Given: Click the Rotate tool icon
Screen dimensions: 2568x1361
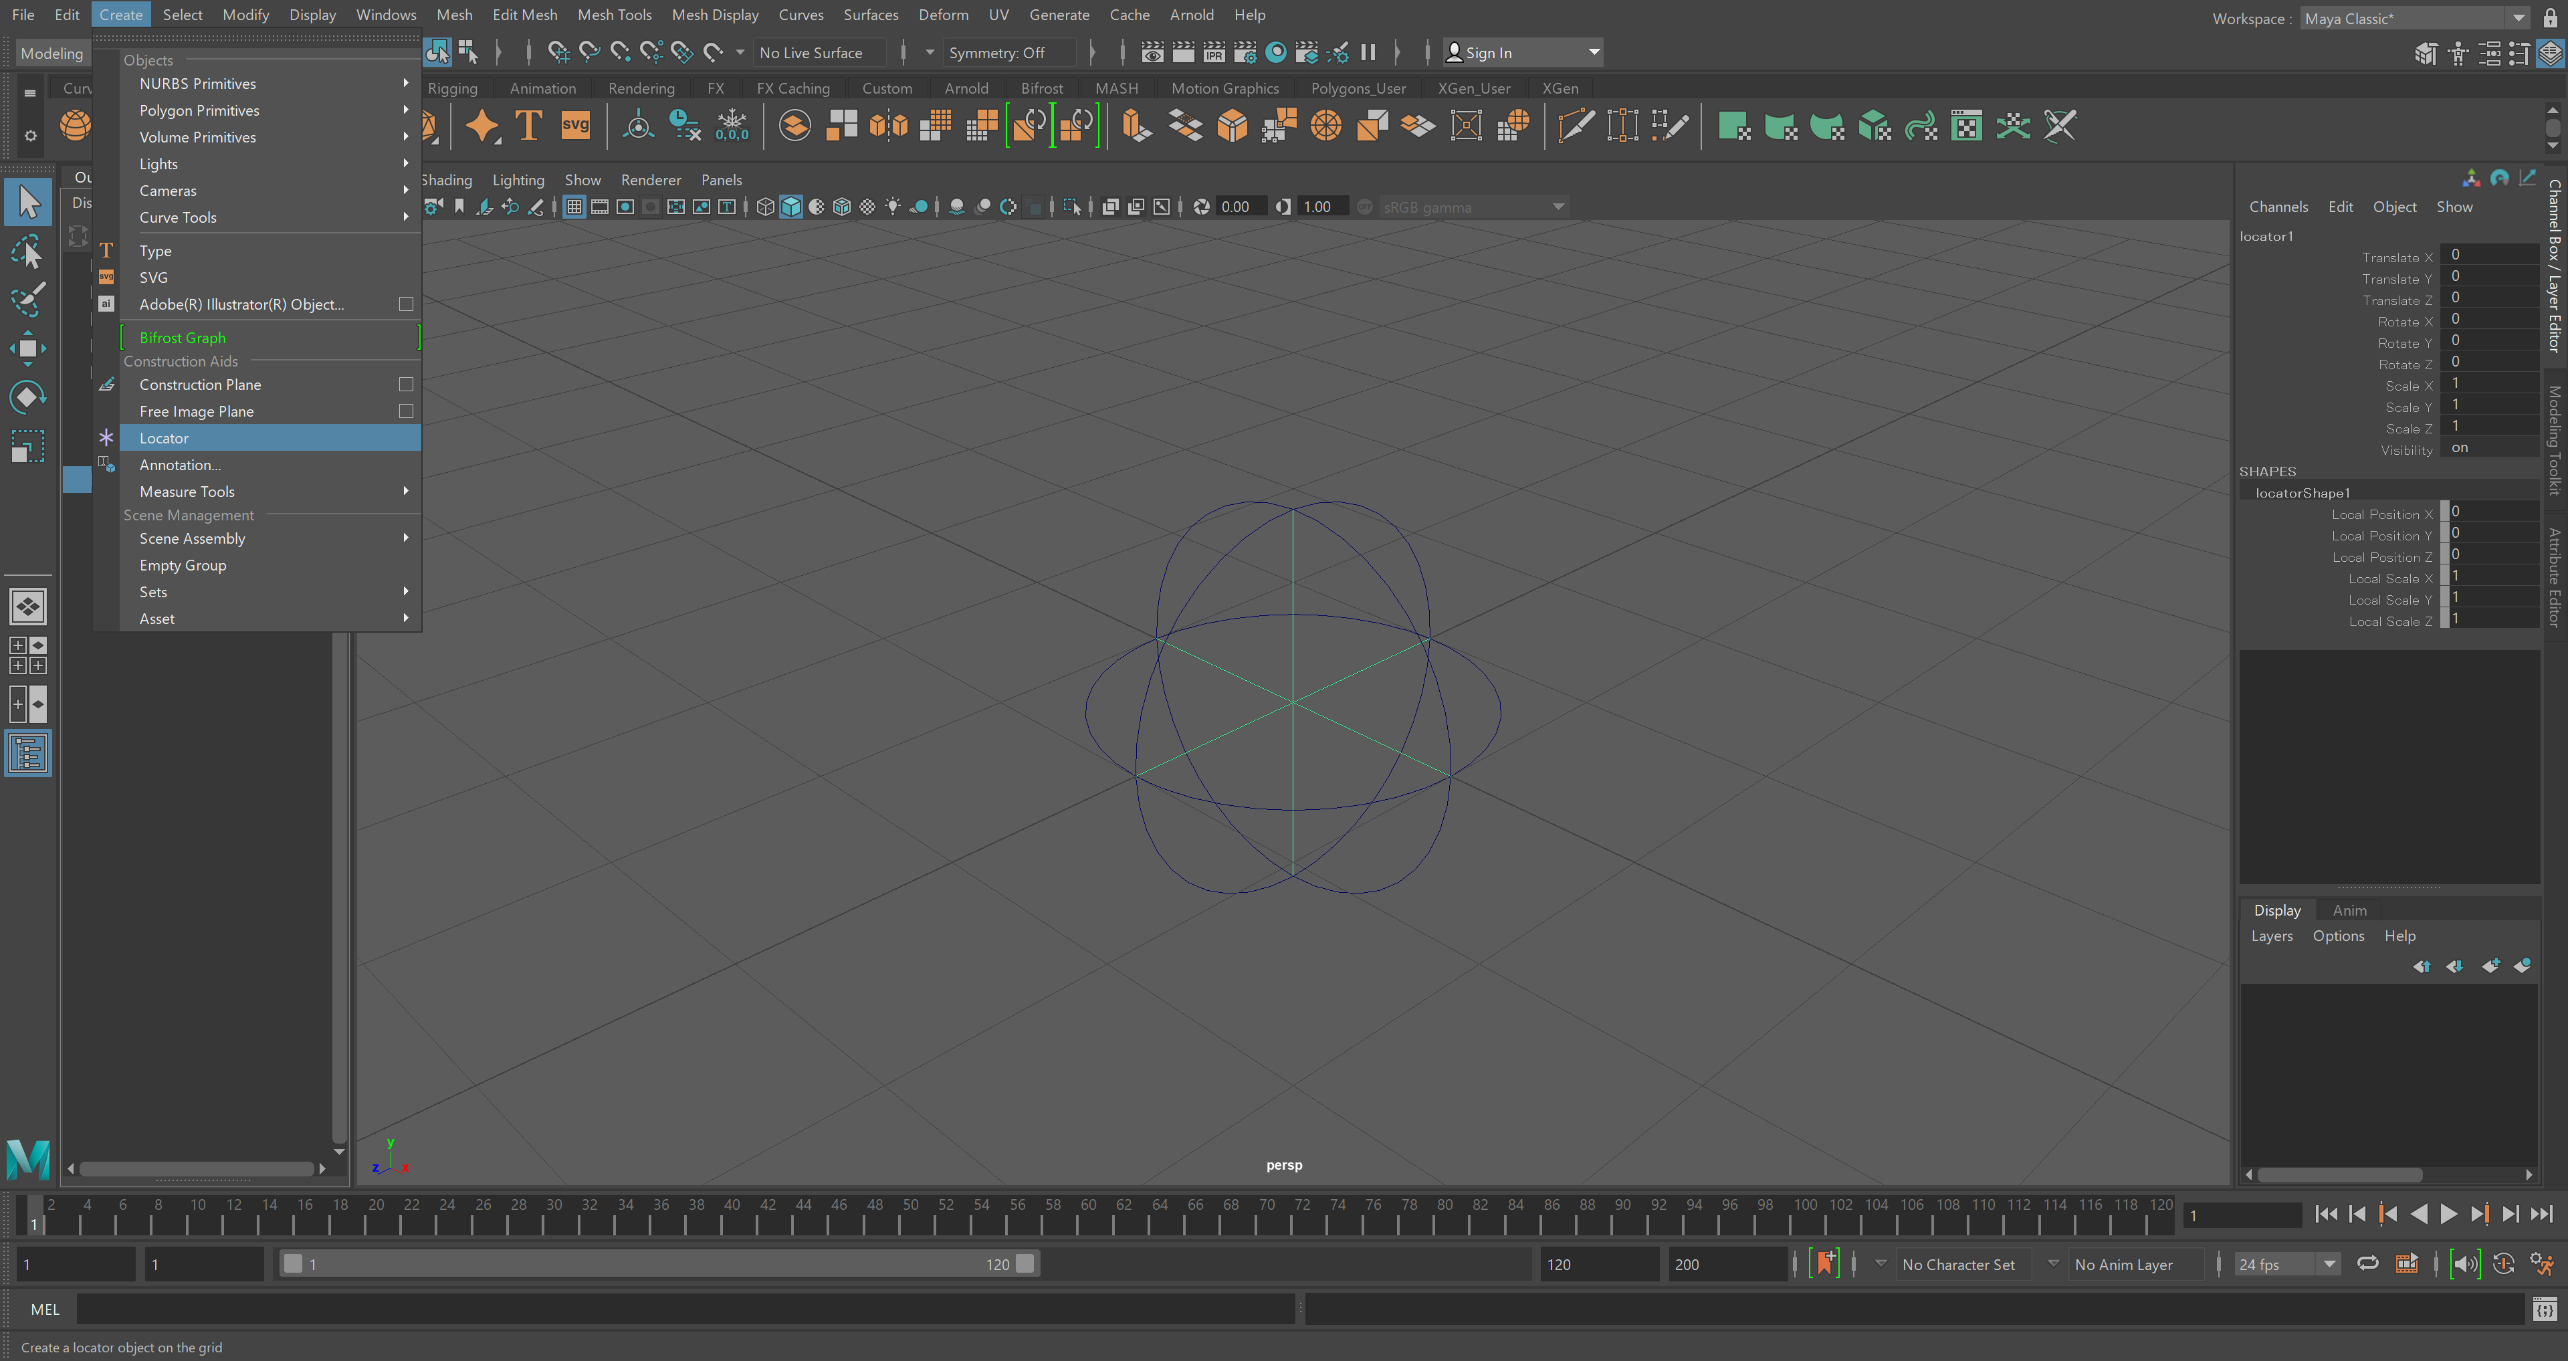Looking at the screenshot, I should click(x=27, y=397).
